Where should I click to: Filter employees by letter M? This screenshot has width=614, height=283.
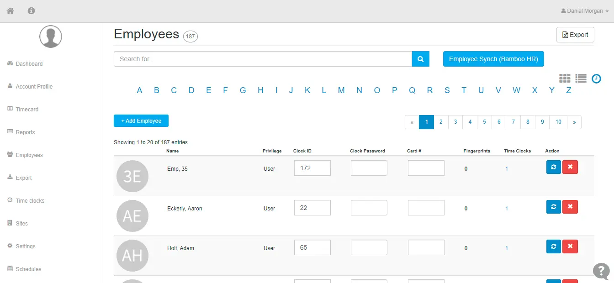[x=341, y=90]
